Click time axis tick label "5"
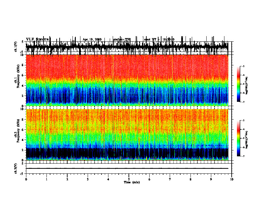The image size is (261, 201). (129, 179)
